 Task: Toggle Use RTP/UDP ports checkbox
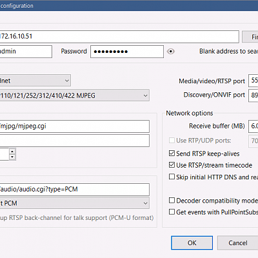[172, 141]
